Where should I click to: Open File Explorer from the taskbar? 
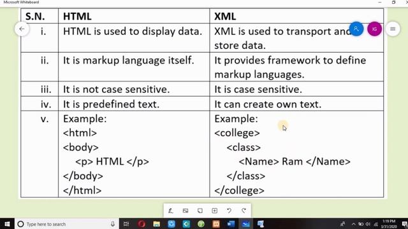(x=156, y=224)
